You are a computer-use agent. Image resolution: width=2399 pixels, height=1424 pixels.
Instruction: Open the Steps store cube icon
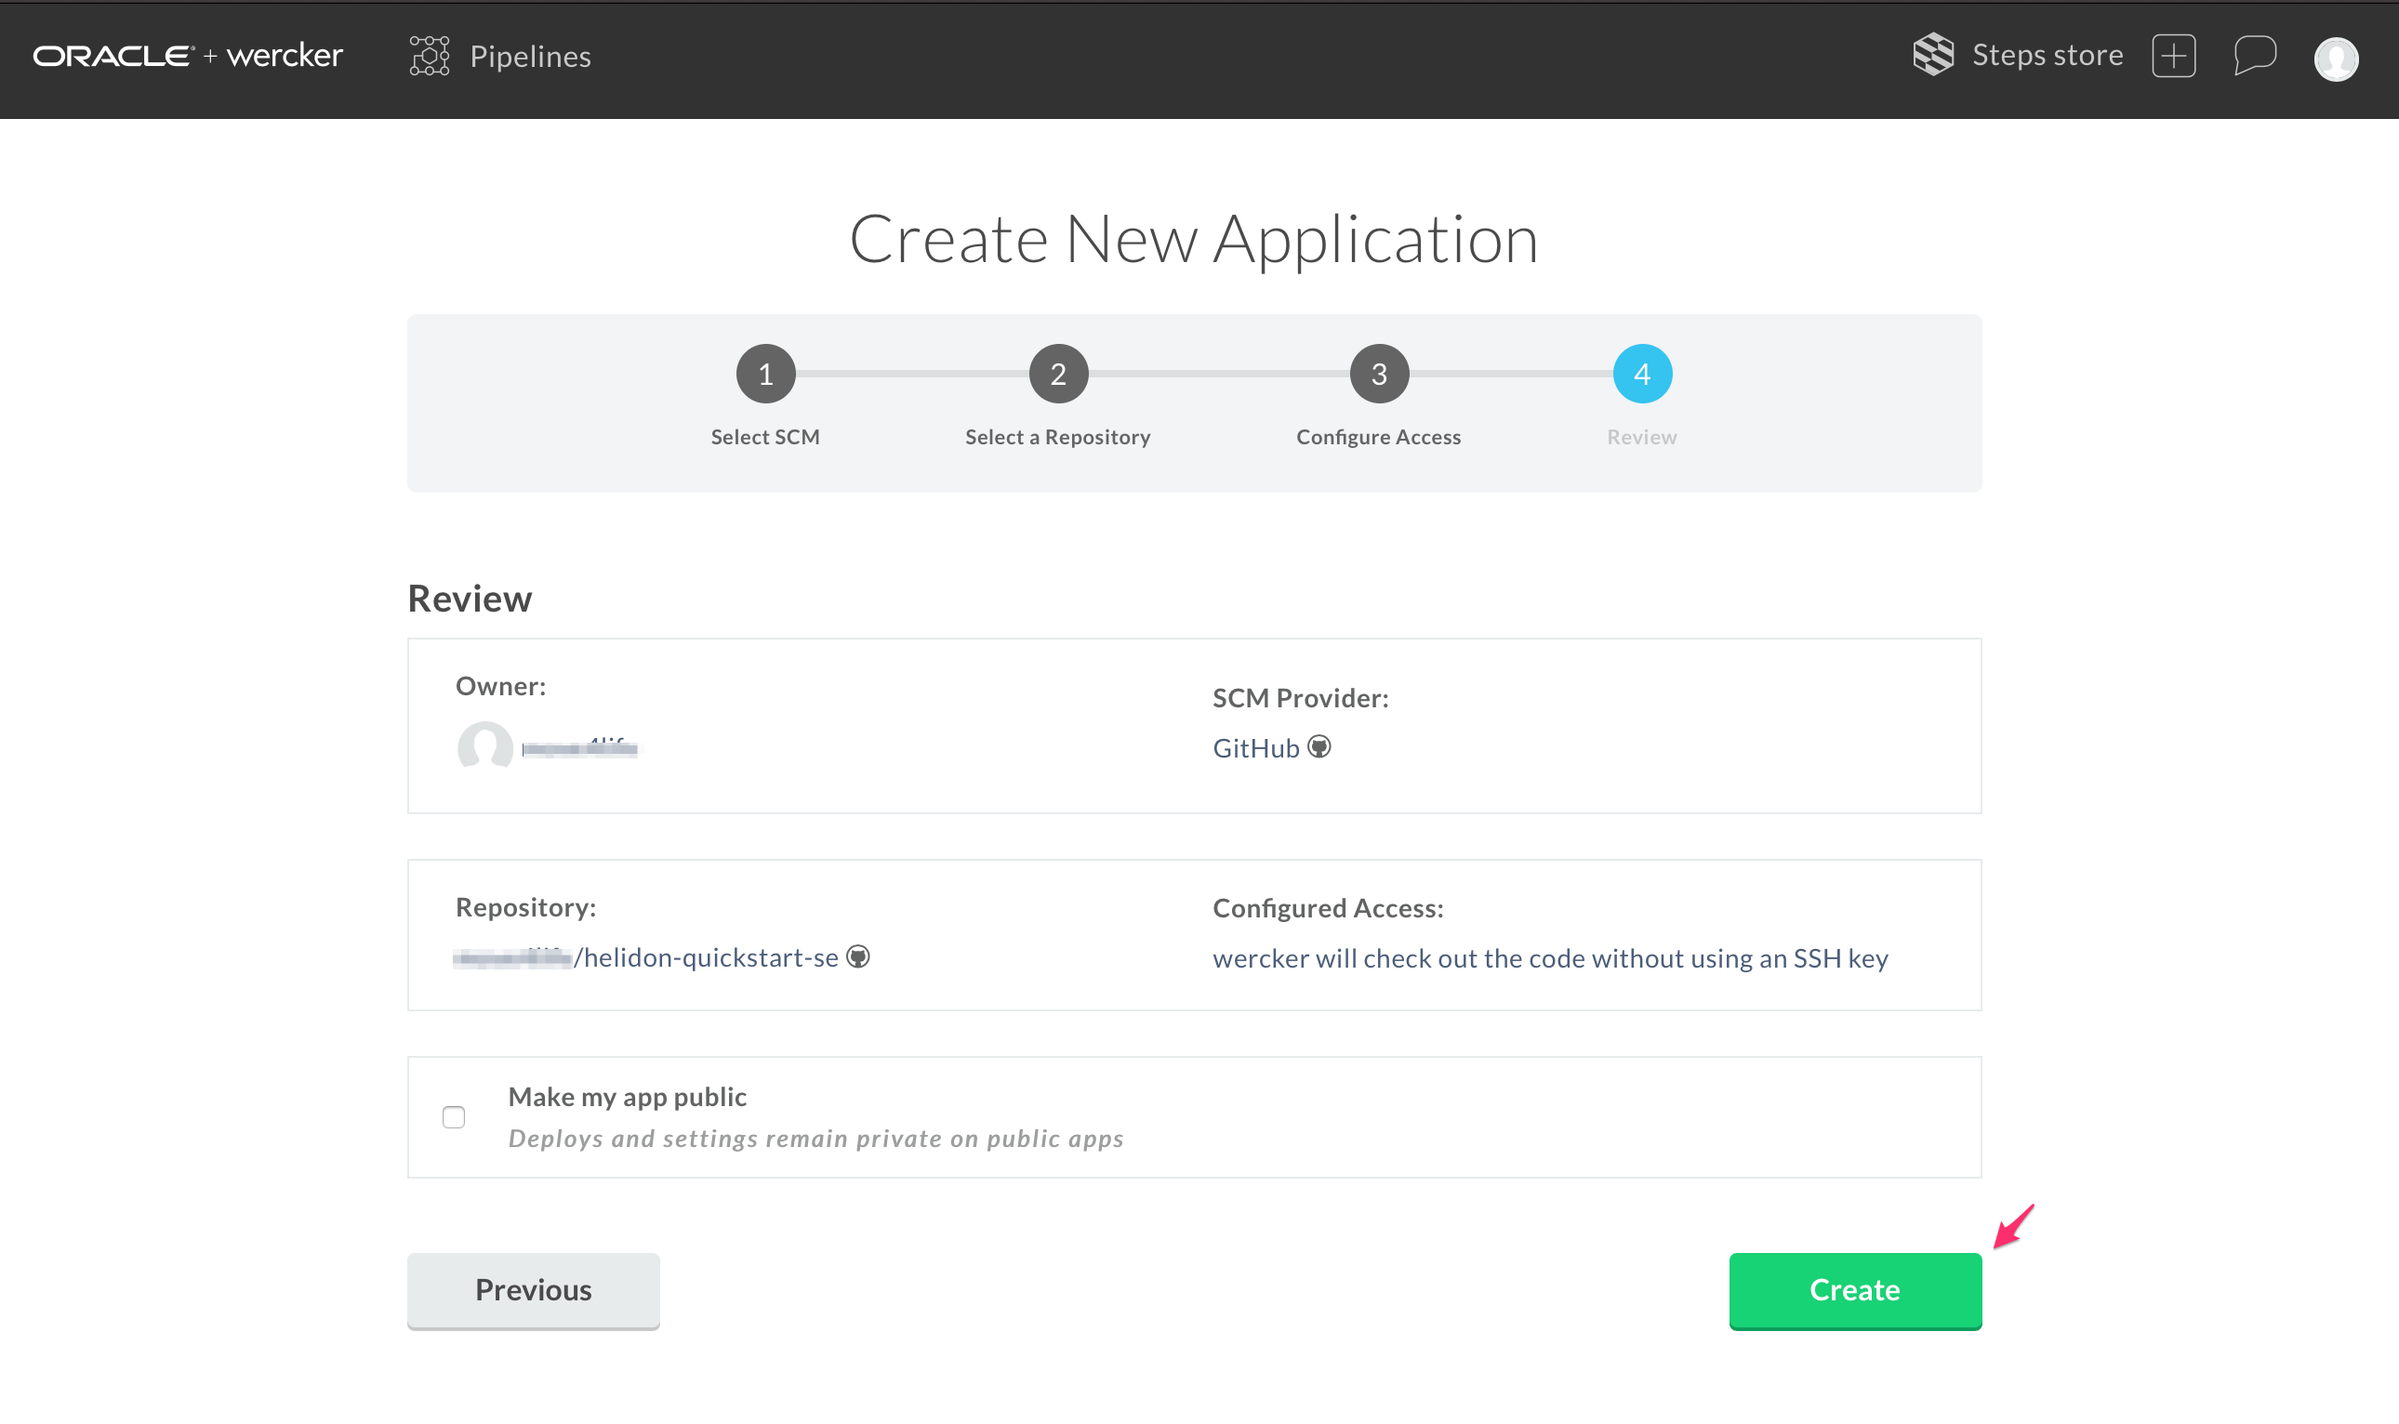[x=1932, y=54]
